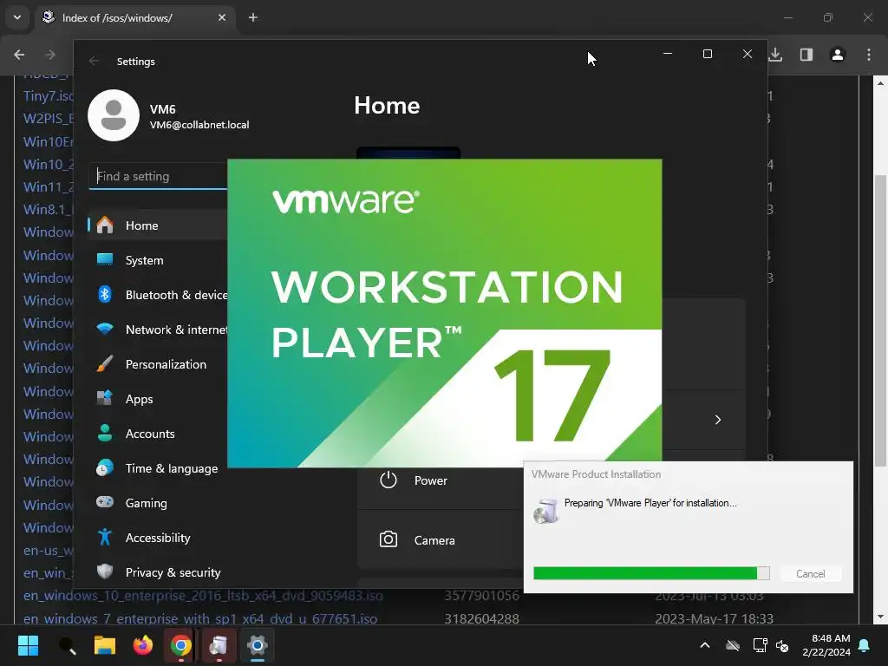The width and height of the screenshot is (888, 666).
Task: Open Personalization paintbrush icon
Action: (x=105, y=364)
